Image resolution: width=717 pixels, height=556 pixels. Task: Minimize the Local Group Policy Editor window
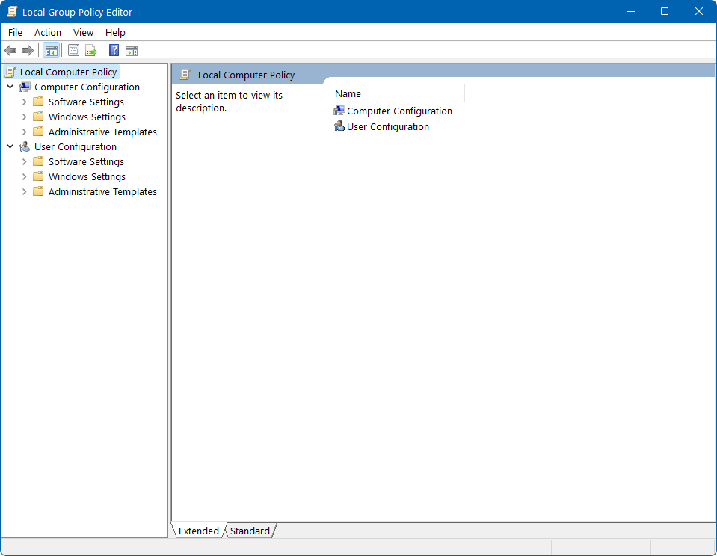click(631, 11)
